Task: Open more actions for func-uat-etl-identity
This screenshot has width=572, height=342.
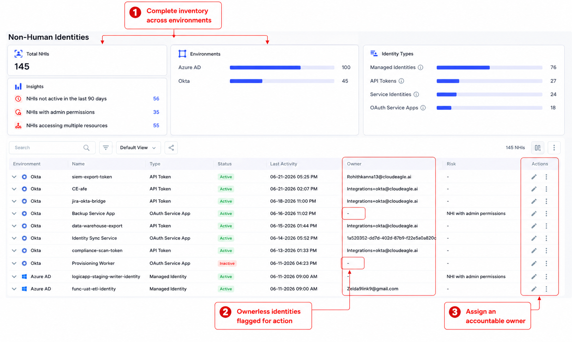Action: 546,289
